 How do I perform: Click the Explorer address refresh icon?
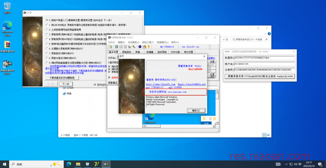227,39
